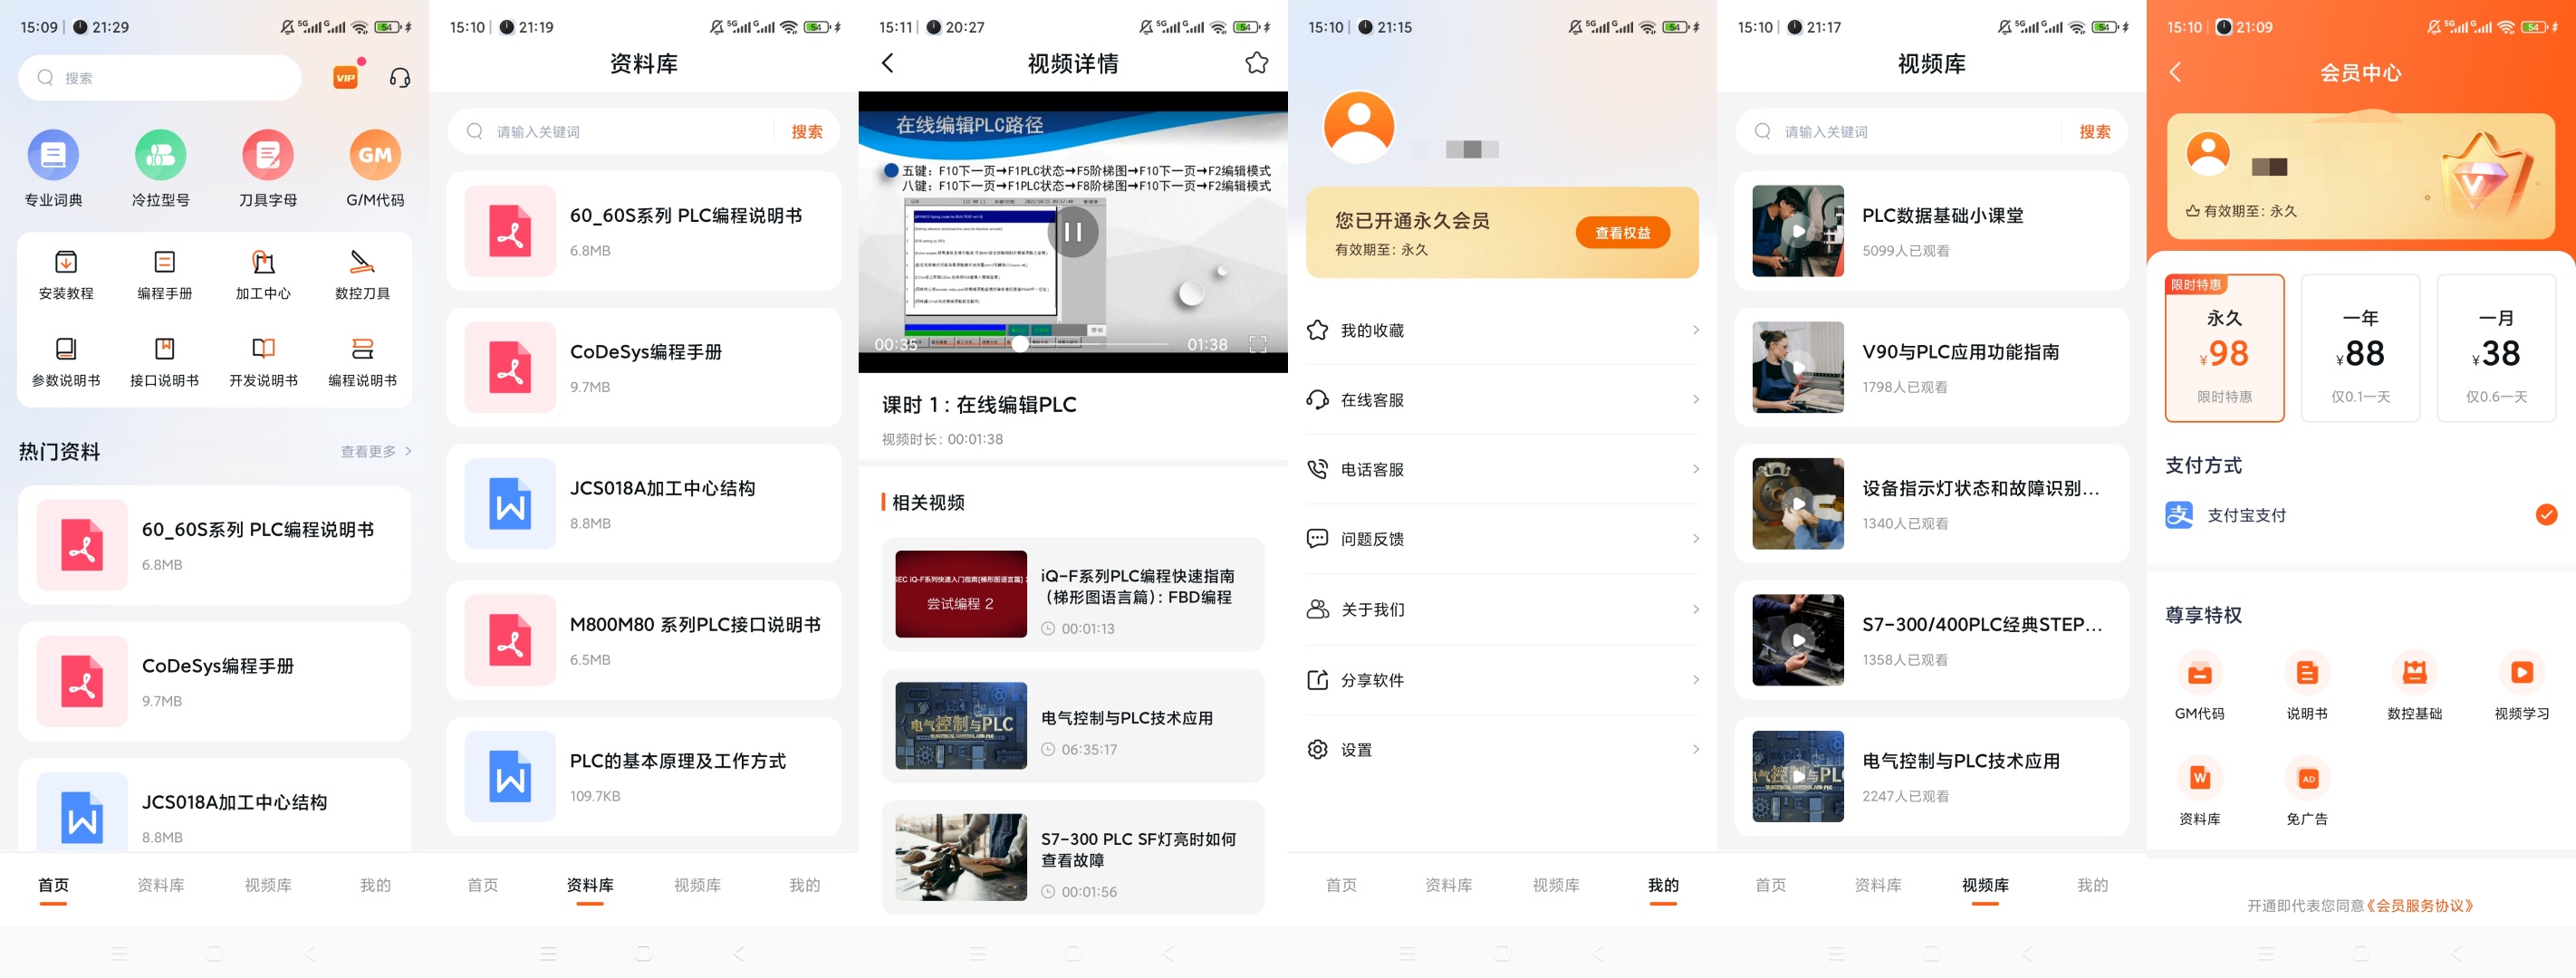
Task: Select the 永久 ¥98 membership plan
Action: tap(2224, 348)
